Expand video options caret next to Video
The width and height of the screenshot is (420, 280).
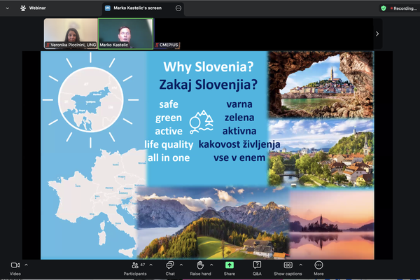tap(27, 265)
